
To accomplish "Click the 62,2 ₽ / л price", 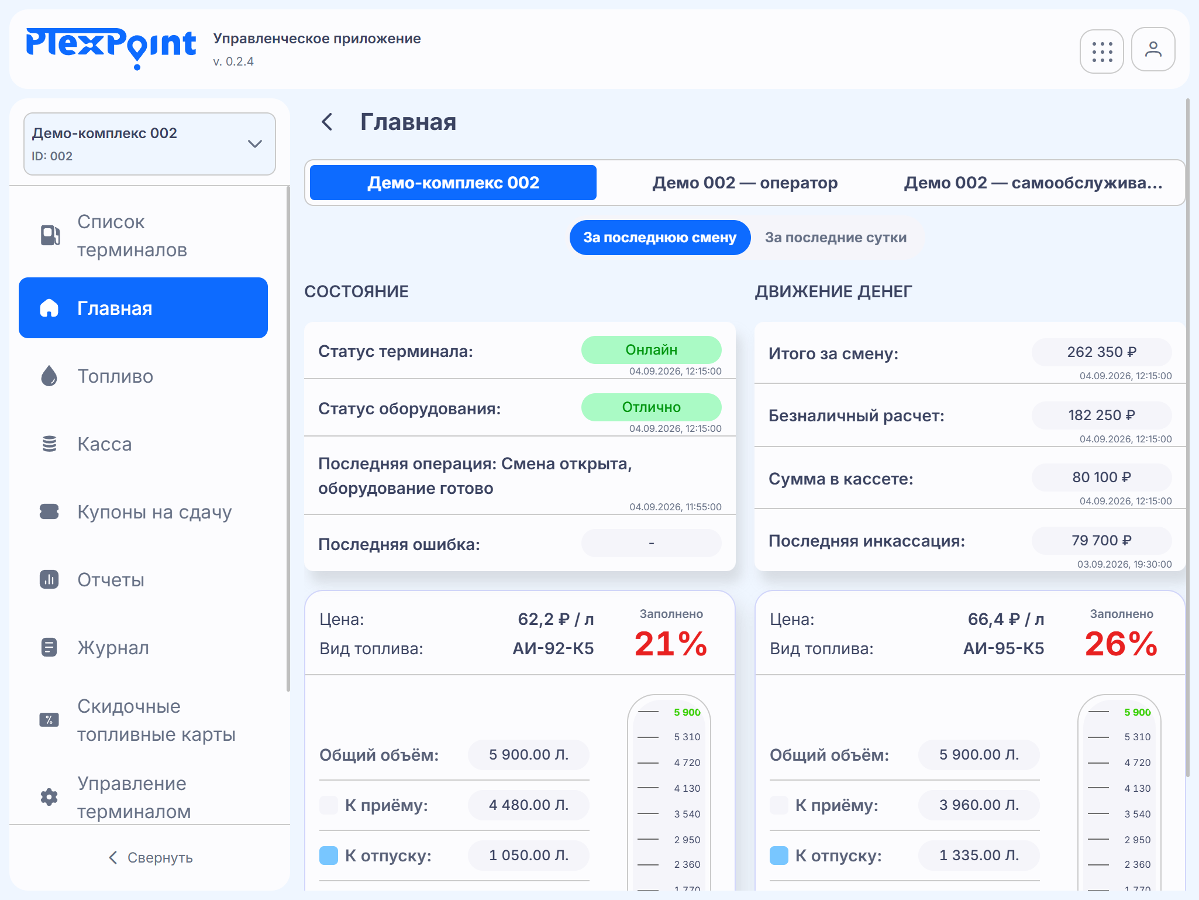I will coord(556,619).
